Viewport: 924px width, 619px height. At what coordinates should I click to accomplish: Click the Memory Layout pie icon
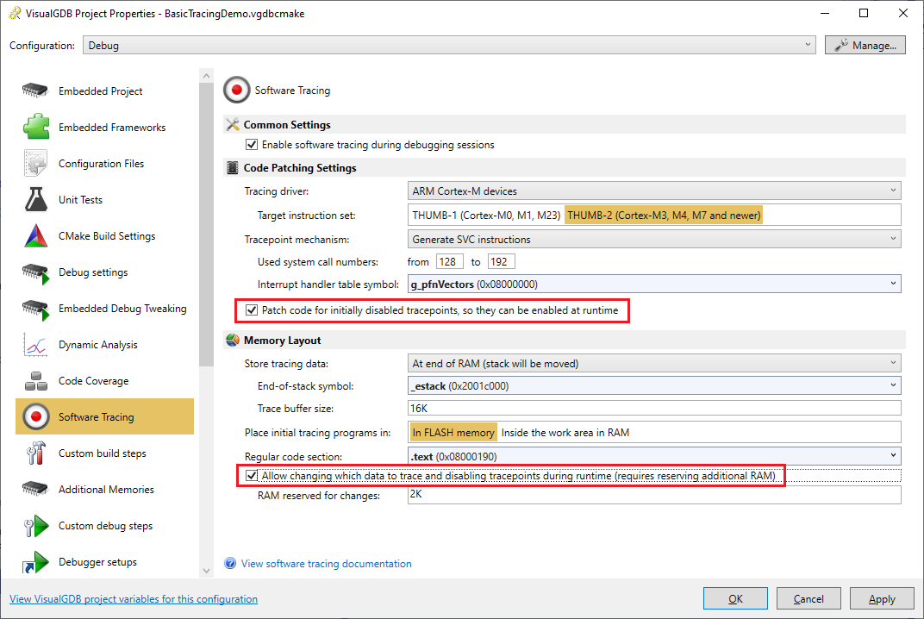(232, 341)
